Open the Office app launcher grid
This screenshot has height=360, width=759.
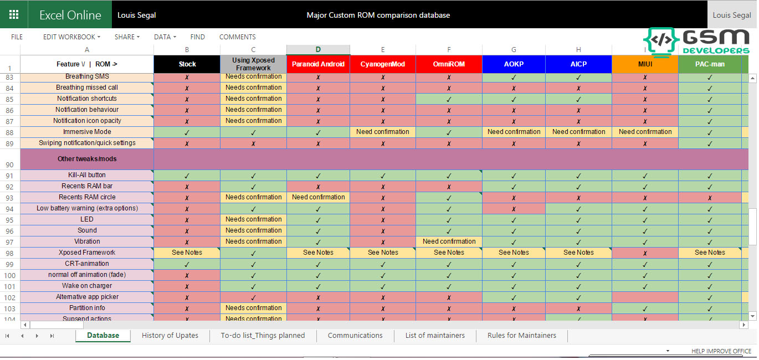pos(14,14)
